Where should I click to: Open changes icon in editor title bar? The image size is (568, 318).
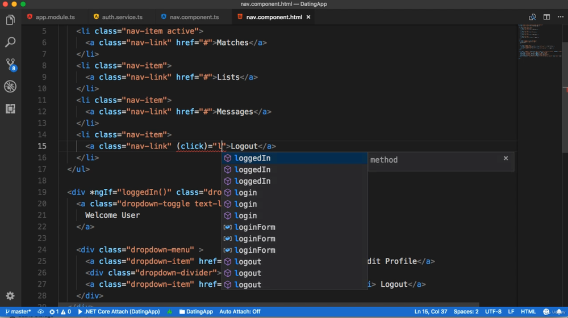(532, 17)
